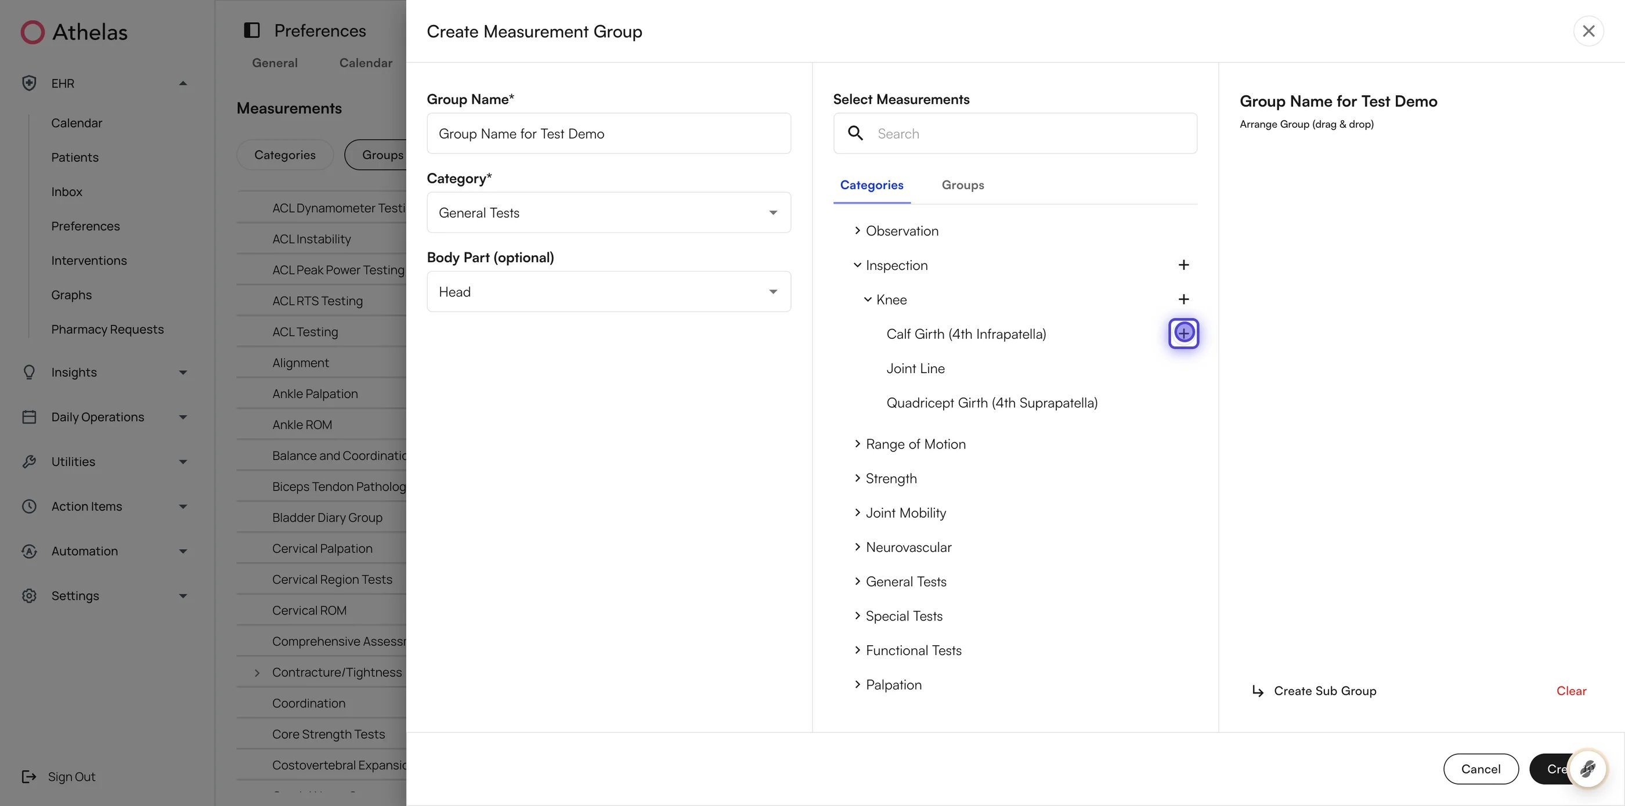Expand the Special Tests category
Screen dimensions: 1625x806
(857, 616)
